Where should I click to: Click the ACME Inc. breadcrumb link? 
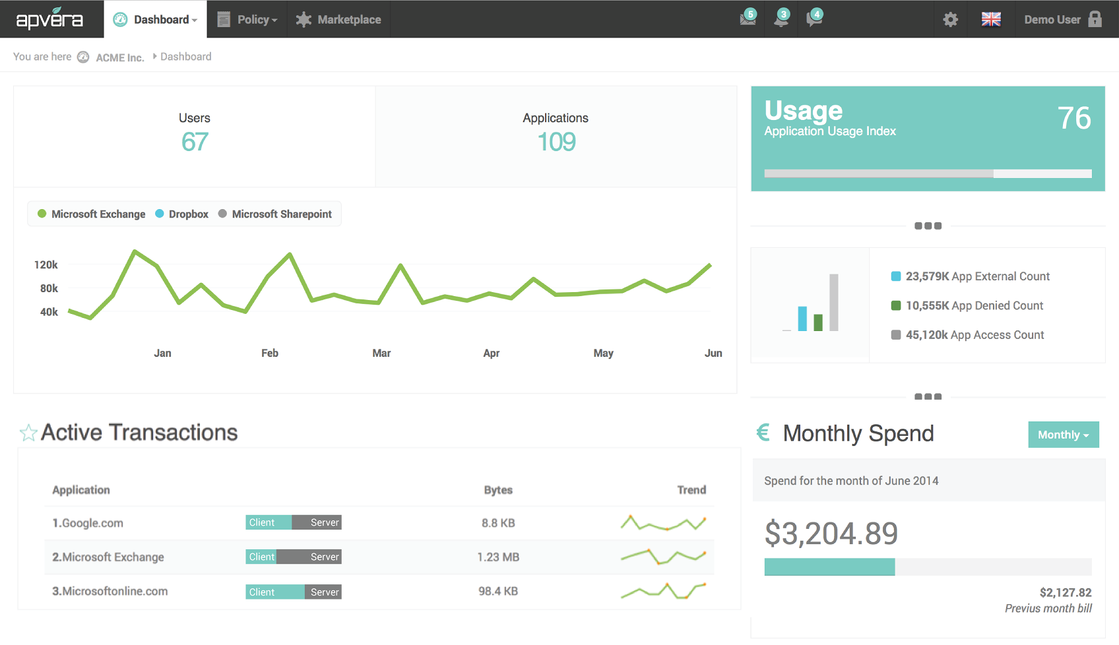(x=120, y=57)
